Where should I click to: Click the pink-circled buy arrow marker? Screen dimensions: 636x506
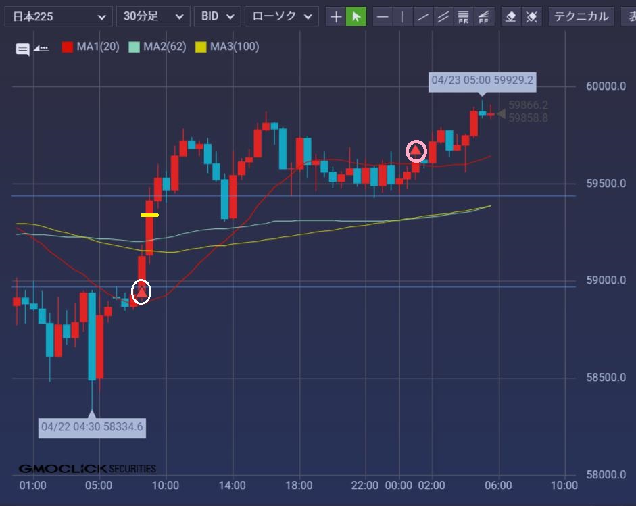(x=416, y=151)
